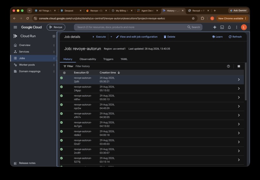Viewport: 260px width, 180px height.
Task: Open details chevron for revoye-autorun-nb6k2
Action: tap(239, 133)
